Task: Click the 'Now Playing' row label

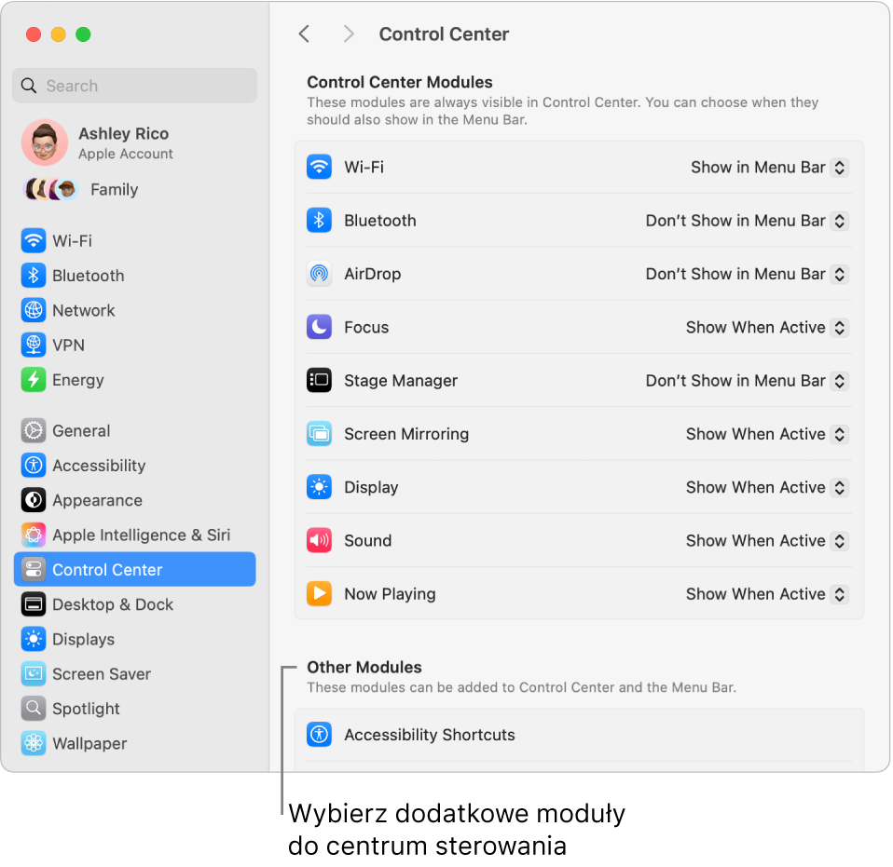Action: (391, 594)
